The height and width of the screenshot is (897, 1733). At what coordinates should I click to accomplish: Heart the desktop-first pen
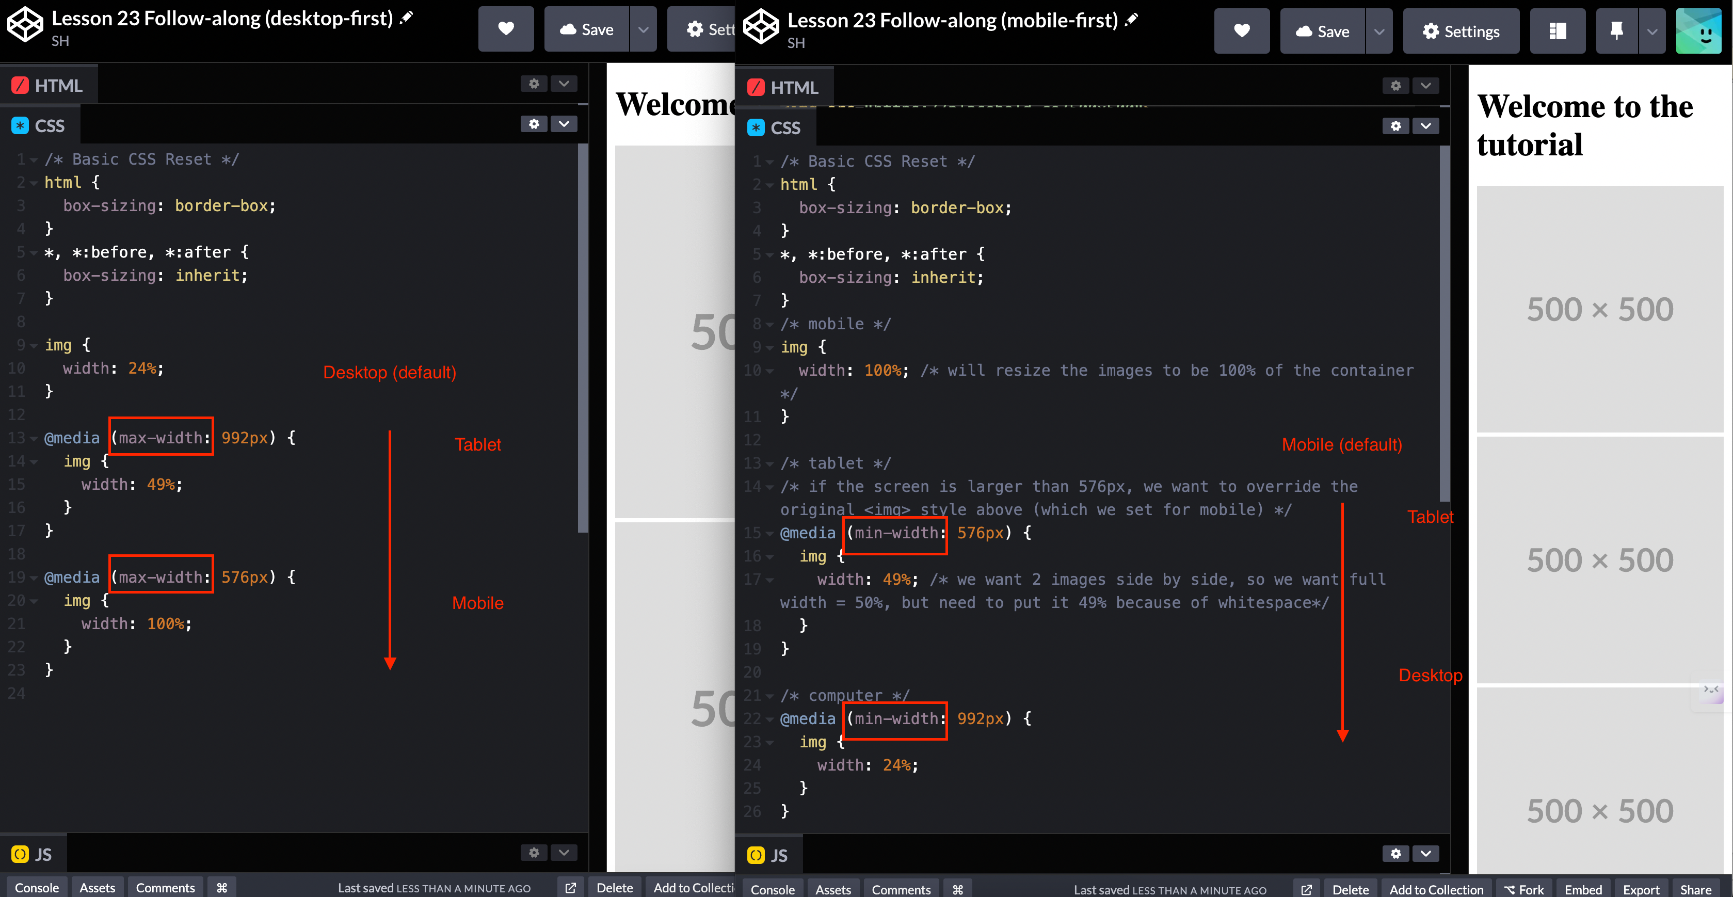click(506, 29)
